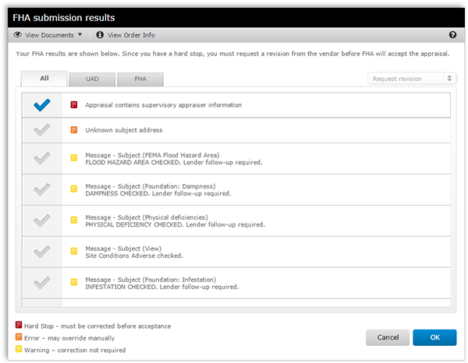Click the Cancel button

388,337
